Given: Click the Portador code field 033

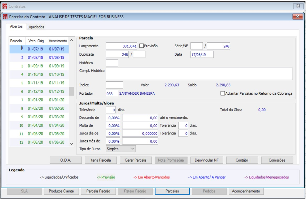Looking at the screenshot, I should point(112,93).
